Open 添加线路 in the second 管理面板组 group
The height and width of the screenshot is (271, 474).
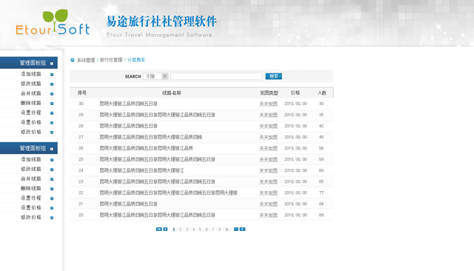[31, 159]
